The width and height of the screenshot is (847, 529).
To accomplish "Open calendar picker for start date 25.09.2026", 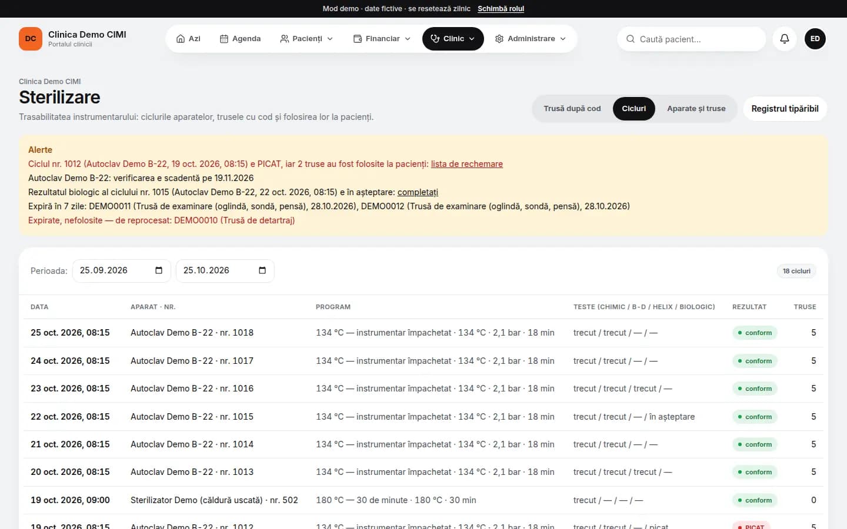I will [159, 270].
